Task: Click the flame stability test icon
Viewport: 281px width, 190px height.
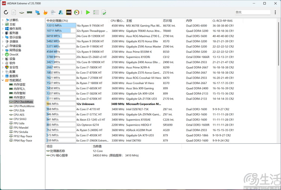Action: 45,12
